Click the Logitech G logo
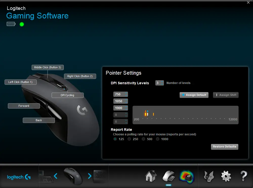Screen dimensions: 253x188 (x=19, y=177)
